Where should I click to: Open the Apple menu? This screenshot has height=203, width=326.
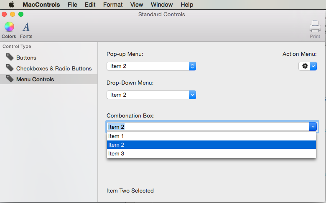[x=11, y=4]
